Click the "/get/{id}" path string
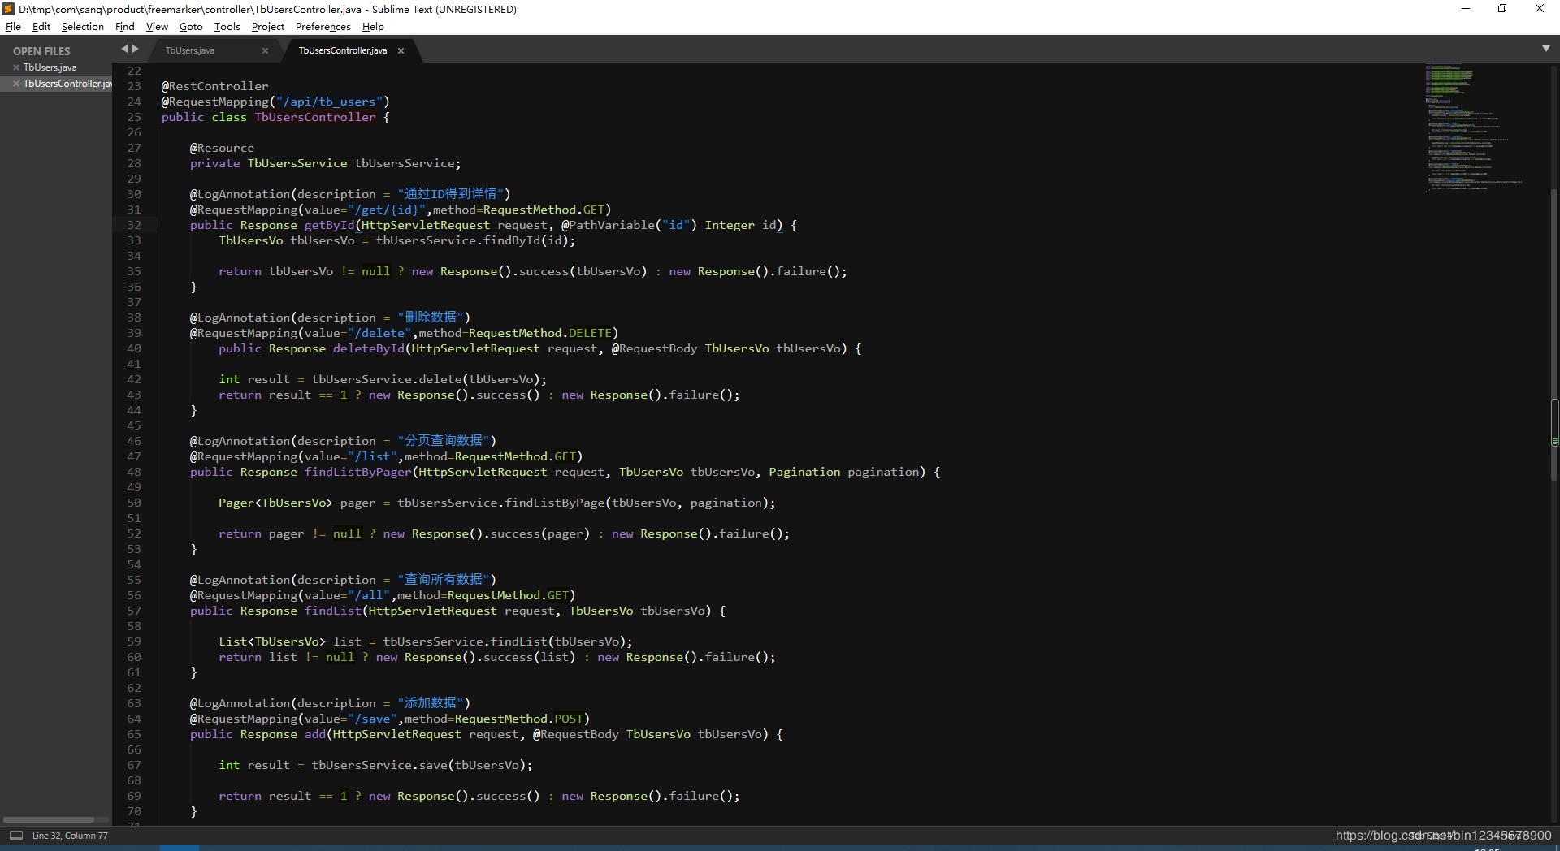 pos(386,210)
